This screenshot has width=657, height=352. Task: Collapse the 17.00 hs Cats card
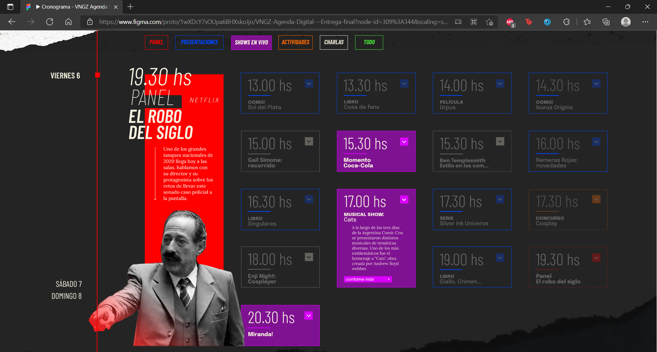point(404,199)
